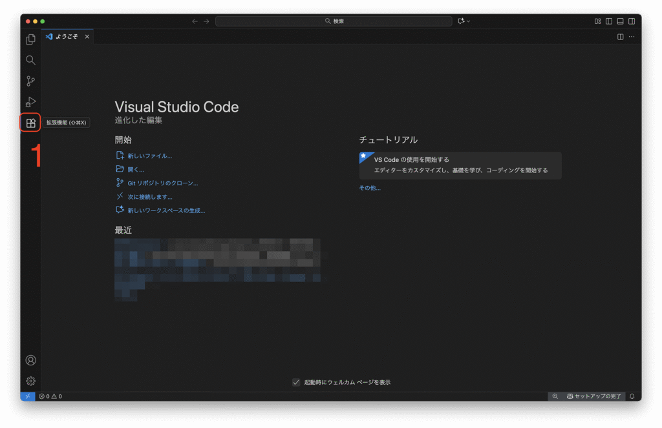The image size is (662, 428).
Task: Open the Extensions view
Action: click(x=30, y=123)
